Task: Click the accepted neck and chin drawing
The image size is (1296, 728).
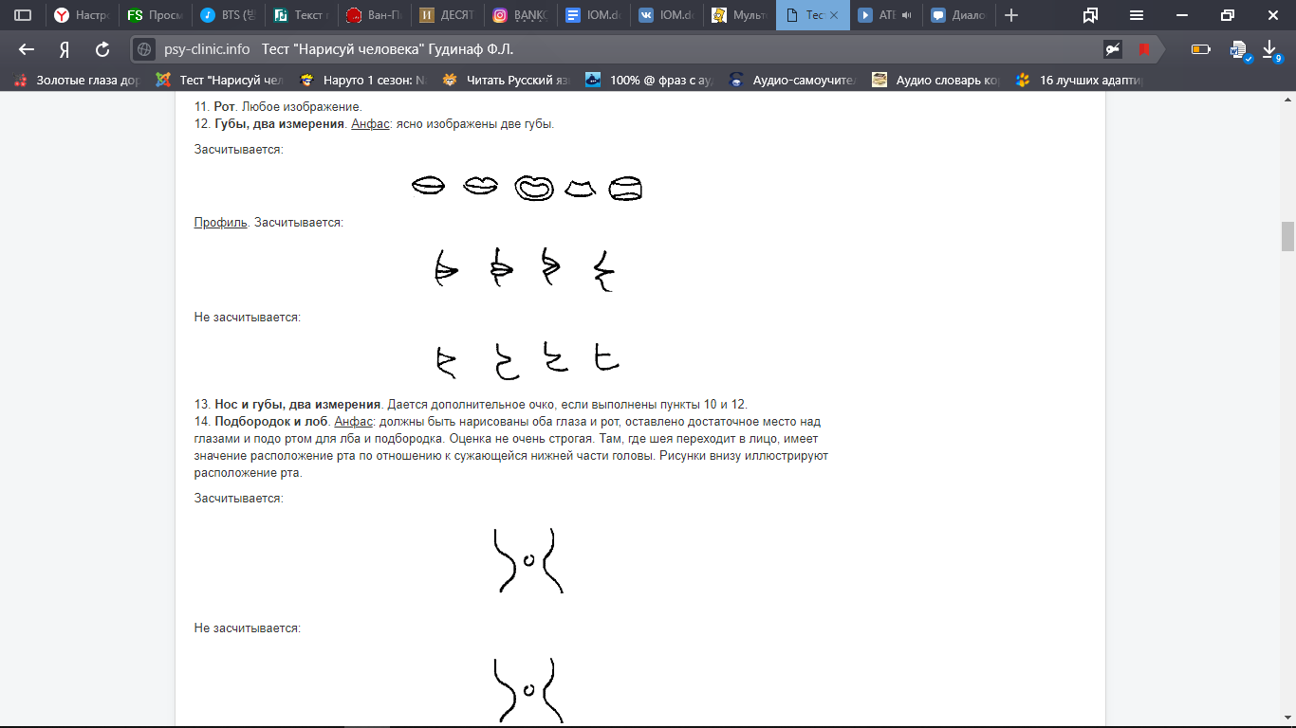Action: click(x=528, y=561)
